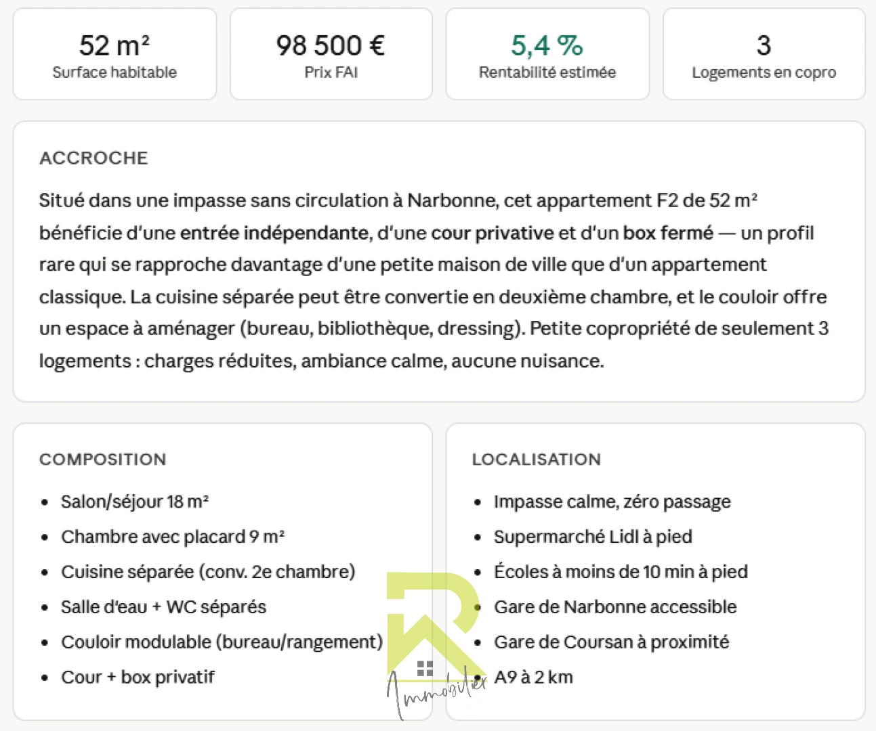Click the bold text 'entrée indépendante'
Viewport: 876px width, 731px height.
coord(276,233)
